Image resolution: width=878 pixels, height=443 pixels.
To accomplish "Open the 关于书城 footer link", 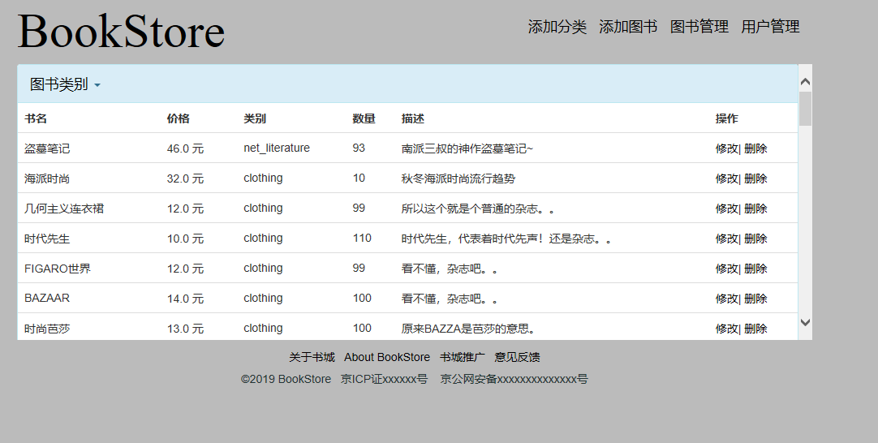I will [312, 357].
